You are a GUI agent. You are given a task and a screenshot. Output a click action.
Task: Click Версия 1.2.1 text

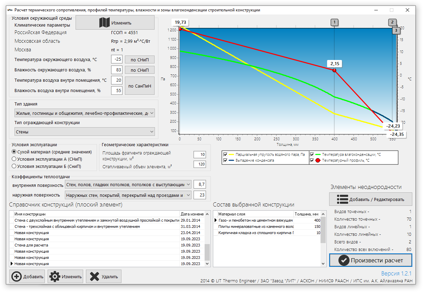[x=396, y=274]
